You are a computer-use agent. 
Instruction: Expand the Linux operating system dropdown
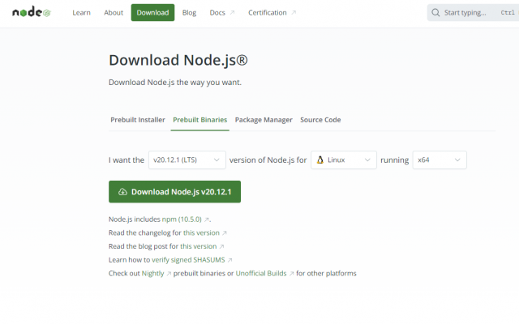click(344, 160)
